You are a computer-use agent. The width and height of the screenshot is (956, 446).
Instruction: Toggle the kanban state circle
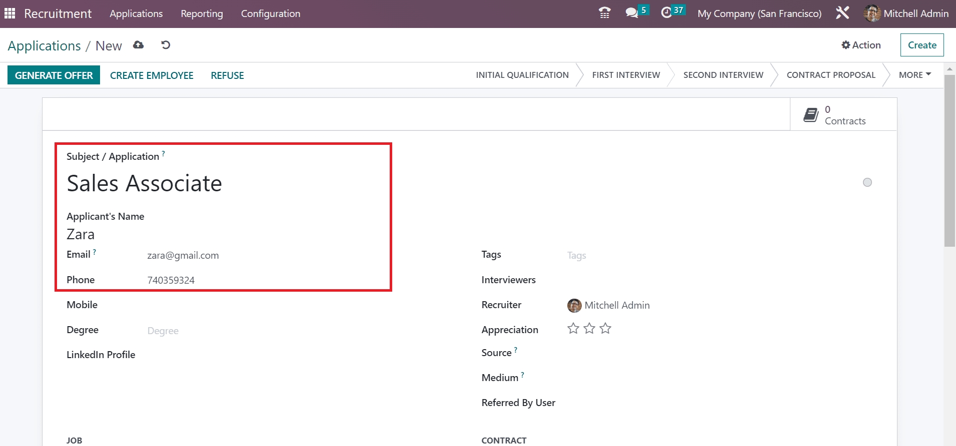pos(867,182)
